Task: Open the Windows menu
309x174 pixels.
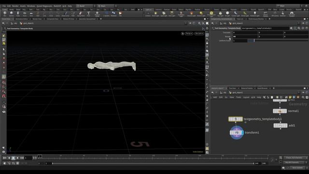Action: click(x=31, y=6)
